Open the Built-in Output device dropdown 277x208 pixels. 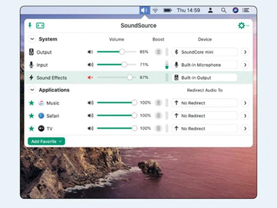[x=204, y=78]
